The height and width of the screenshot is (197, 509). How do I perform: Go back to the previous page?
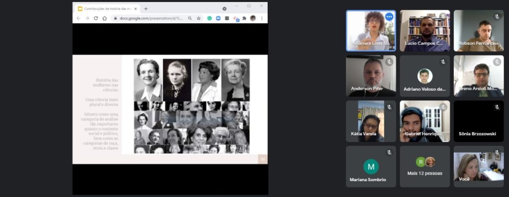[78, 18]
